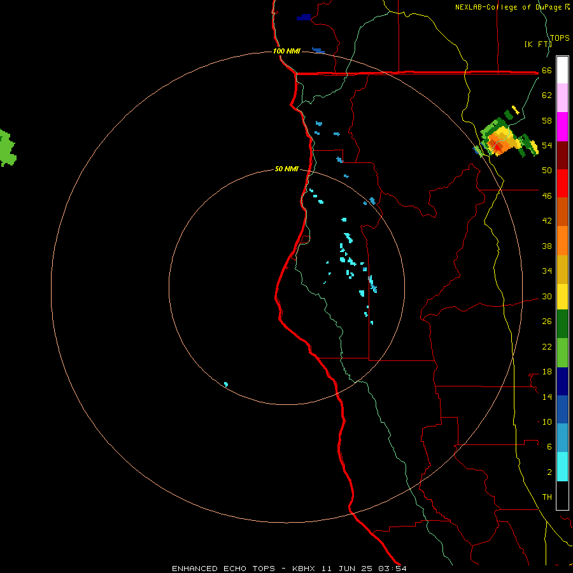Pick the cyan legend swatch
Viewport: 573px width, 573px height.
tap(562, 467)
